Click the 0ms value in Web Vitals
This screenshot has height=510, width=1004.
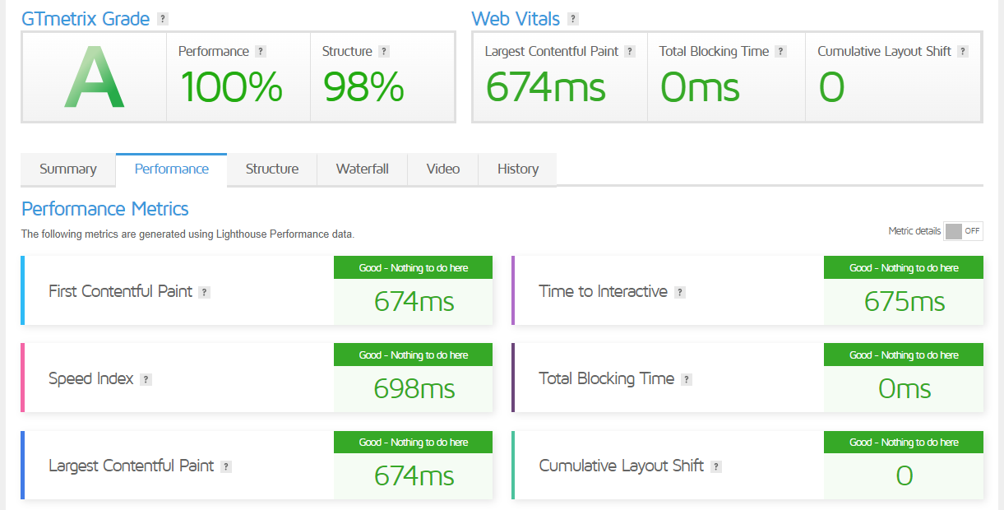(700, 87)
